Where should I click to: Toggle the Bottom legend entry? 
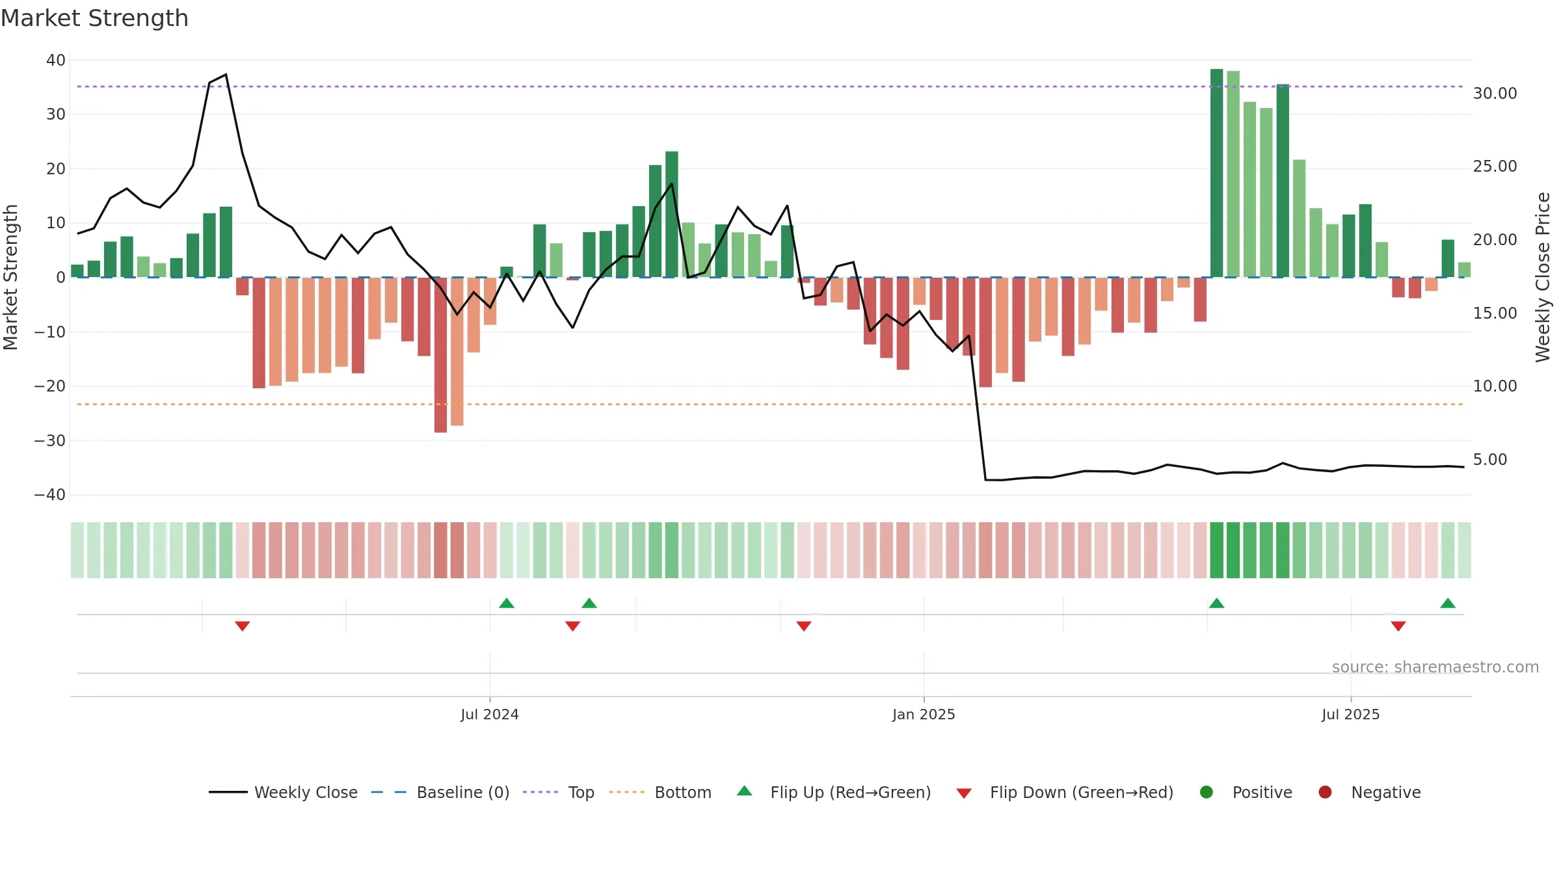(x=660, y=792)
